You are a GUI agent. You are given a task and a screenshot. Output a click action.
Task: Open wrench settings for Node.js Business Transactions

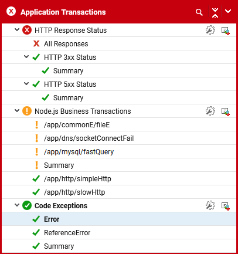(210, 111)
